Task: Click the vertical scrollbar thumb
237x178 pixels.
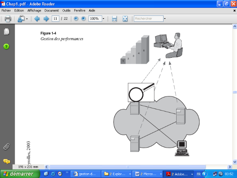Action: point(235,92)
